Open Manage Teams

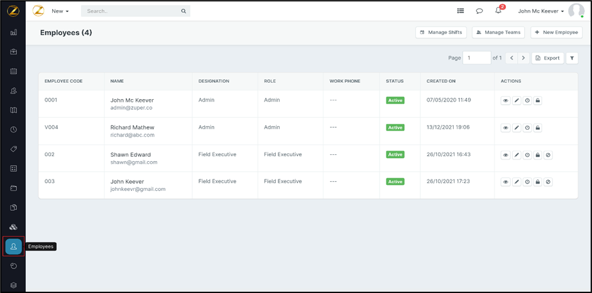(498, 32)
